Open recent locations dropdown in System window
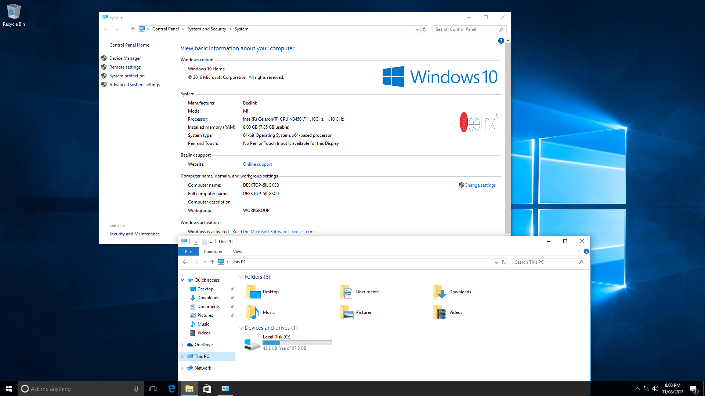 tap(125, 29)
